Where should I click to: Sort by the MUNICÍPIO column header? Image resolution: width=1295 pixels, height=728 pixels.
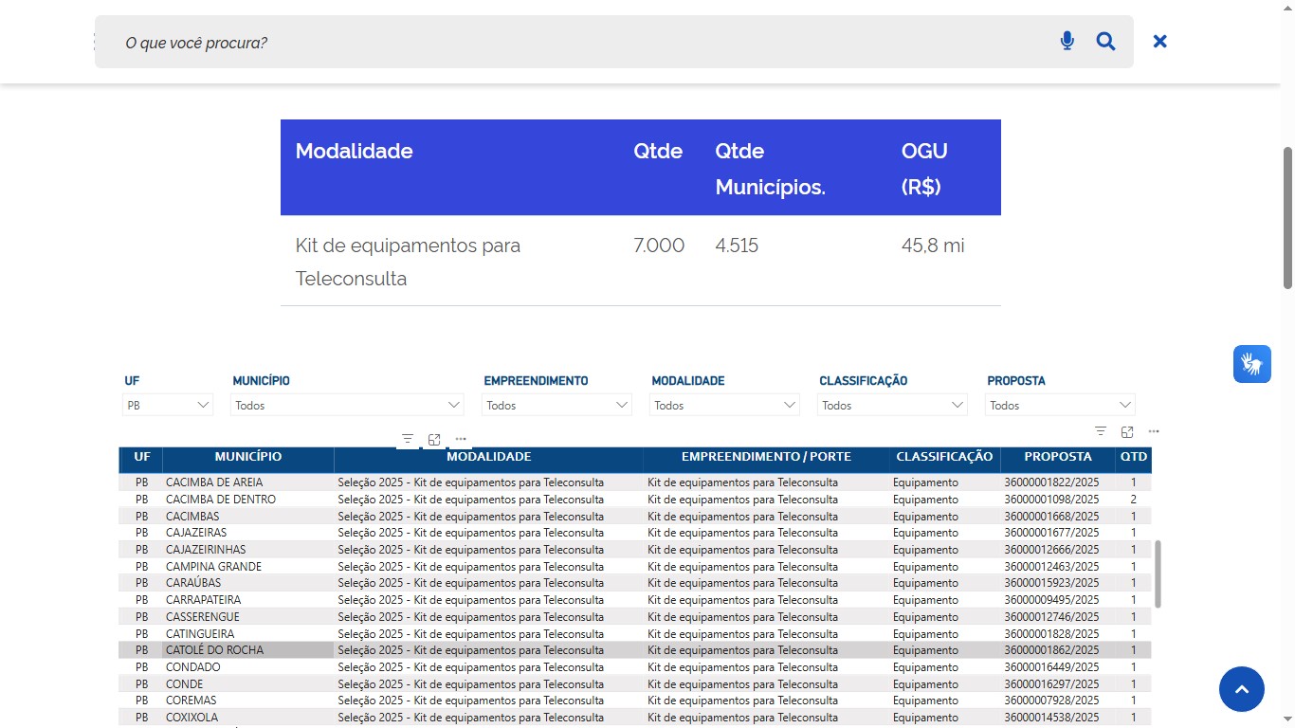coord(247,457)
